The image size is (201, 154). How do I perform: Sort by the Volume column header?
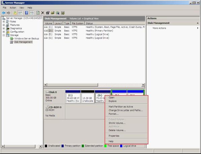click(48, 24)
